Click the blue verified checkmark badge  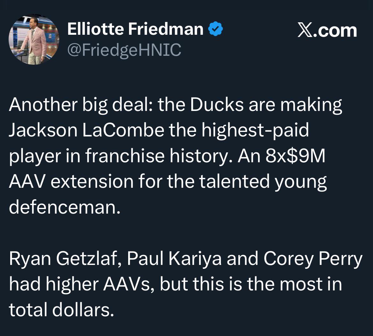click(216, 30)
